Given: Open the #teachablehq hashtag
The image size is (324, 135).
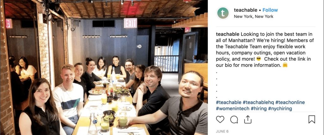Looking at the screenshot, I should [258, 103].
